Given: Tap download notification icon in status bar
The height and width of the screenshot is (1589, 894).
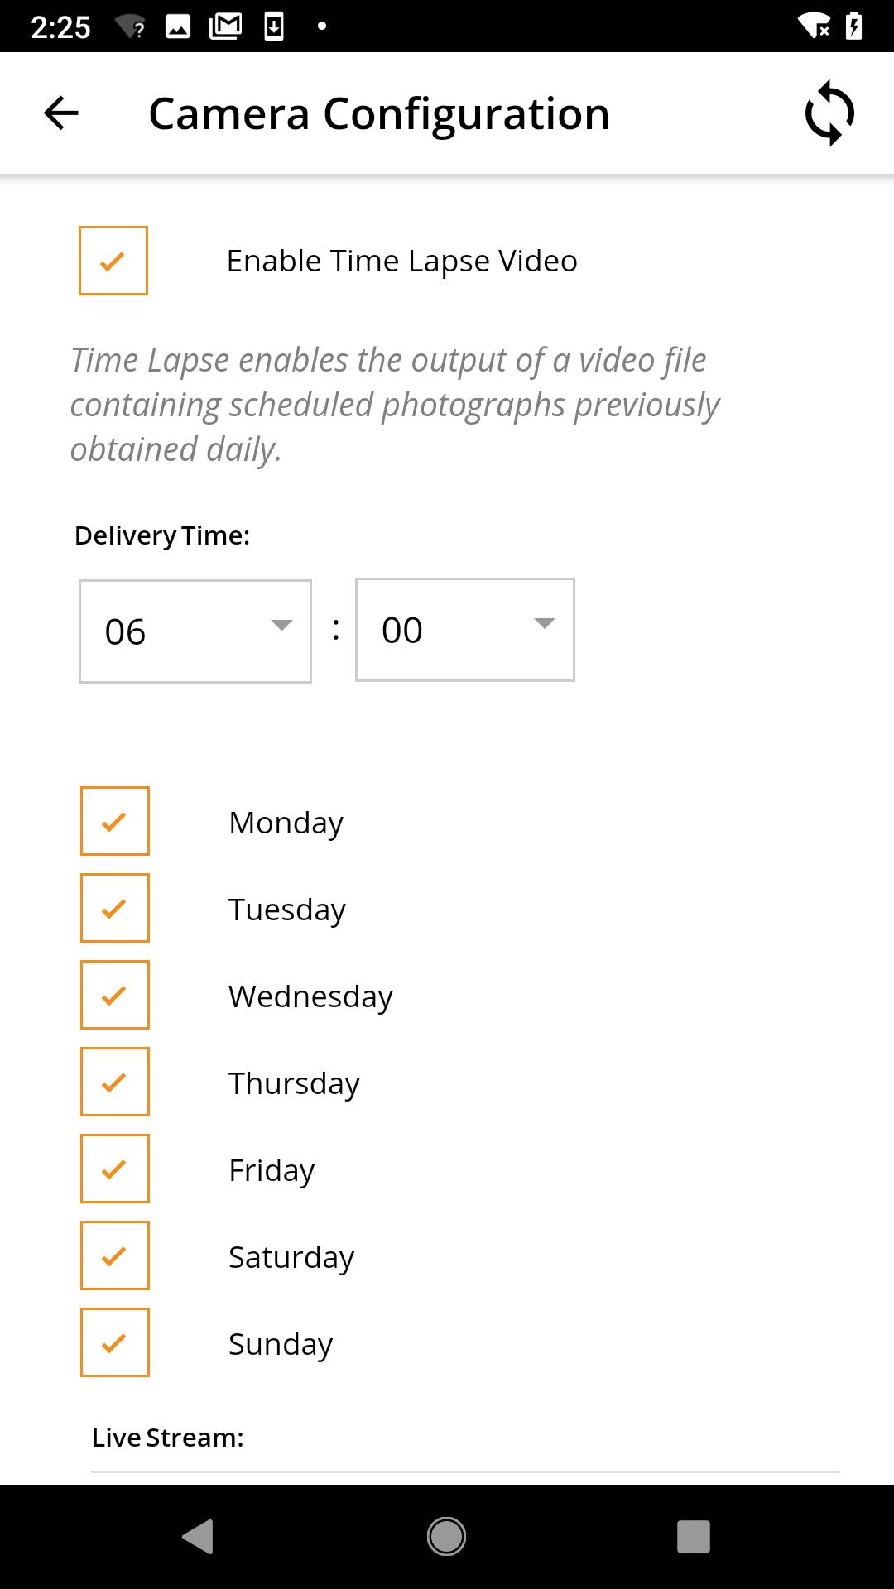Looking at the screenshot, I should (274, 26).
